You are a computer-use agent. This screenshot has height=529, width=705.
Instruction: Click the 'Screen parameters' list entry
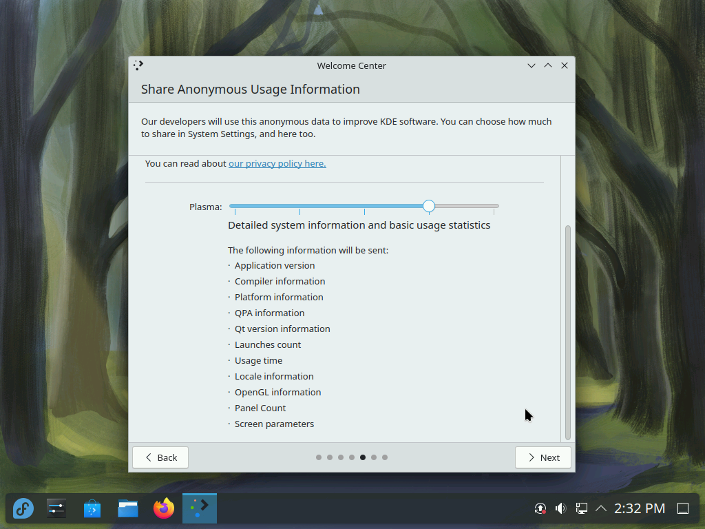coord(274,424)
